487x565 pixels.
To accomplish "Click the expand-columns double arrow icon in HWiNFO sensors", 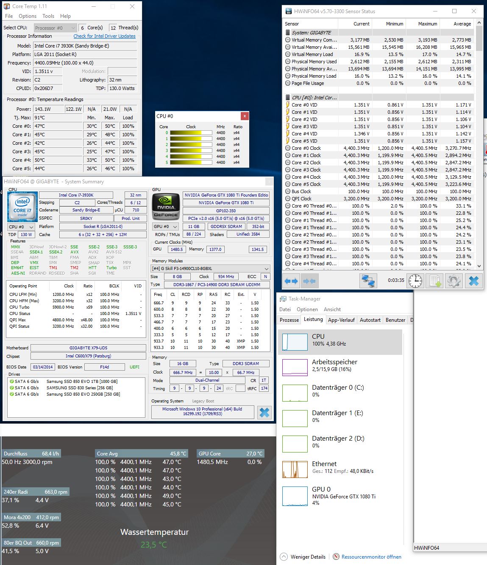I will [x=291, y=281].
